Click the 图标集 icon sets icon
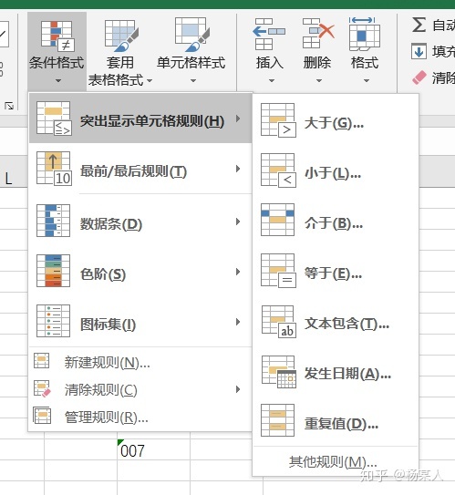 [54, 321]
